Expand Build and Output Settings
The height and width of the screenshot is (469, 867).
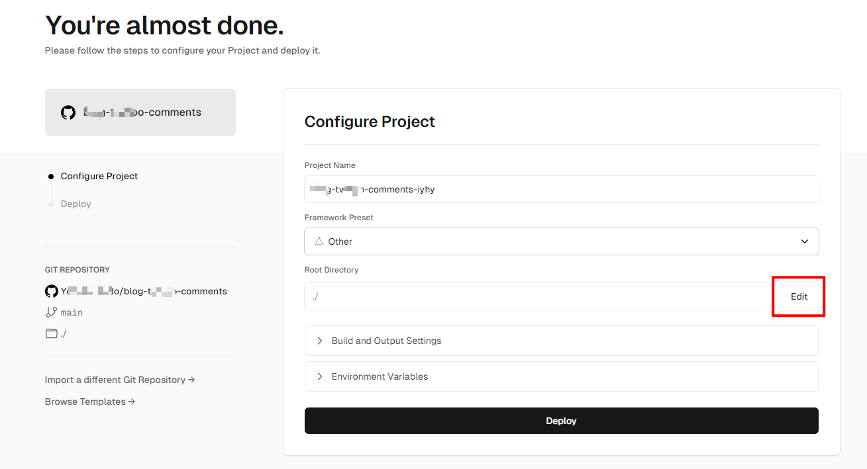(386, 341)
